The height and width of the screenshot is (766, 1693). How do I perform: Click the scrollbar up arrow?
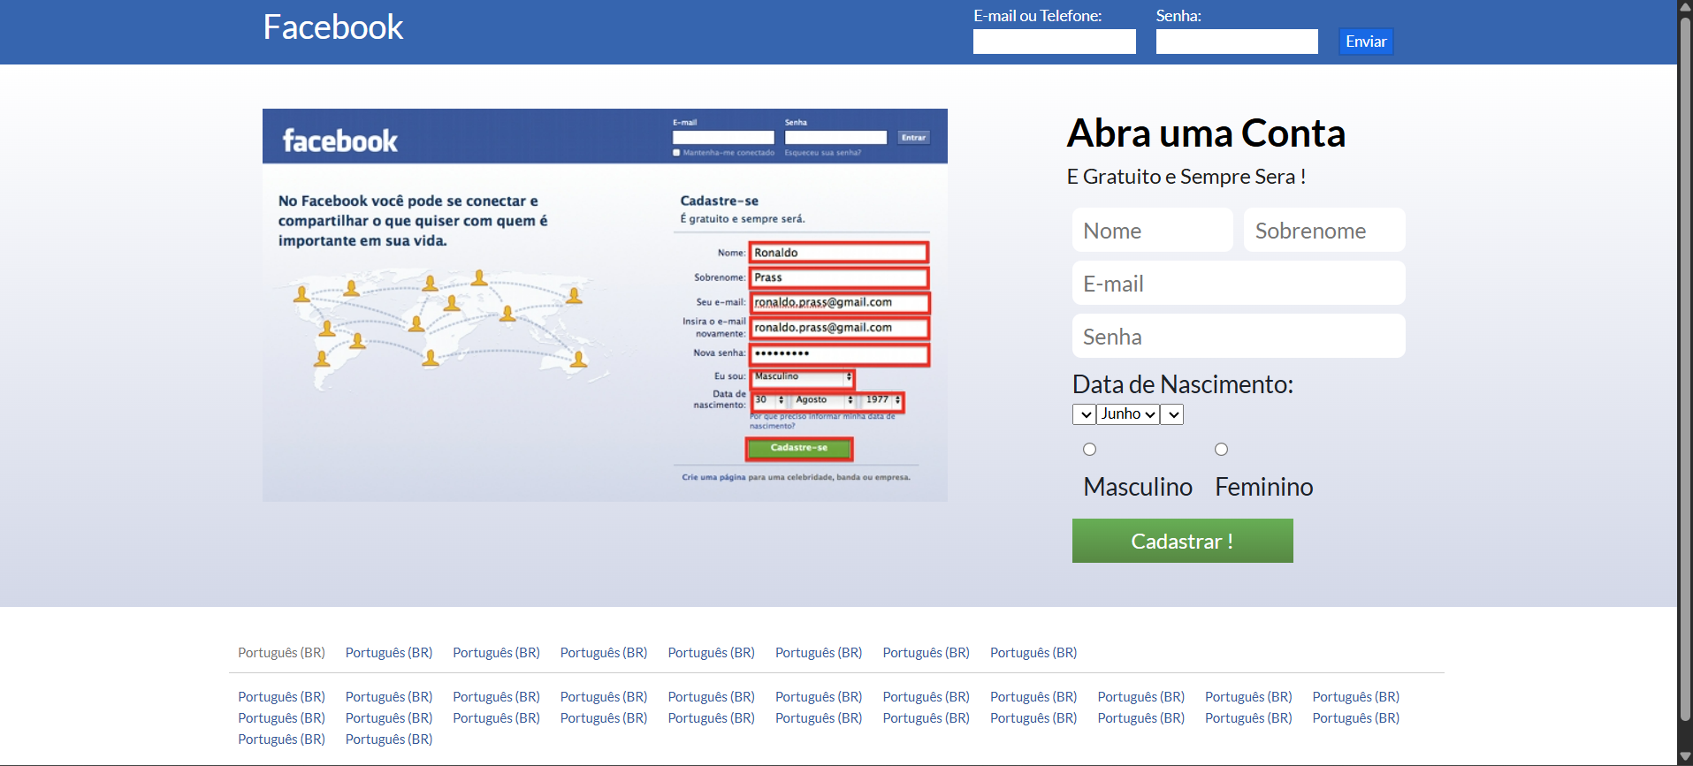(1685, 7)
